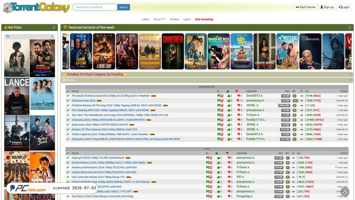Click magnet icon for Minions.and.Monsters row

pyautogui.click(x=211, y=167)
